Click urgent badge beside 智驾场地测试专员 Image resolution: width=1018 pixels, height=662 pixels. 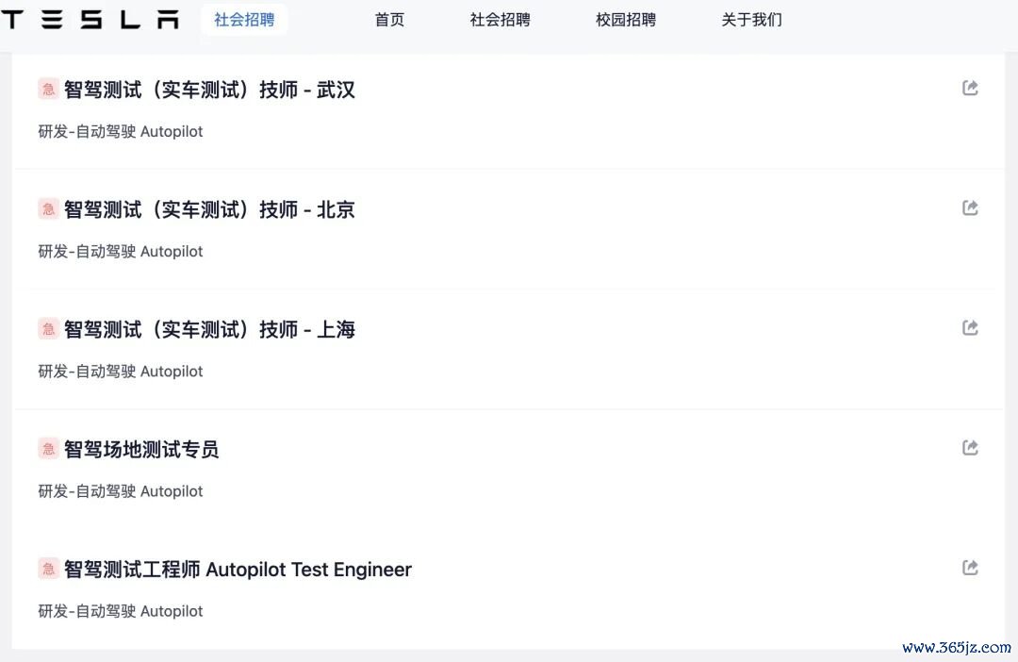(x=49, y=449)
